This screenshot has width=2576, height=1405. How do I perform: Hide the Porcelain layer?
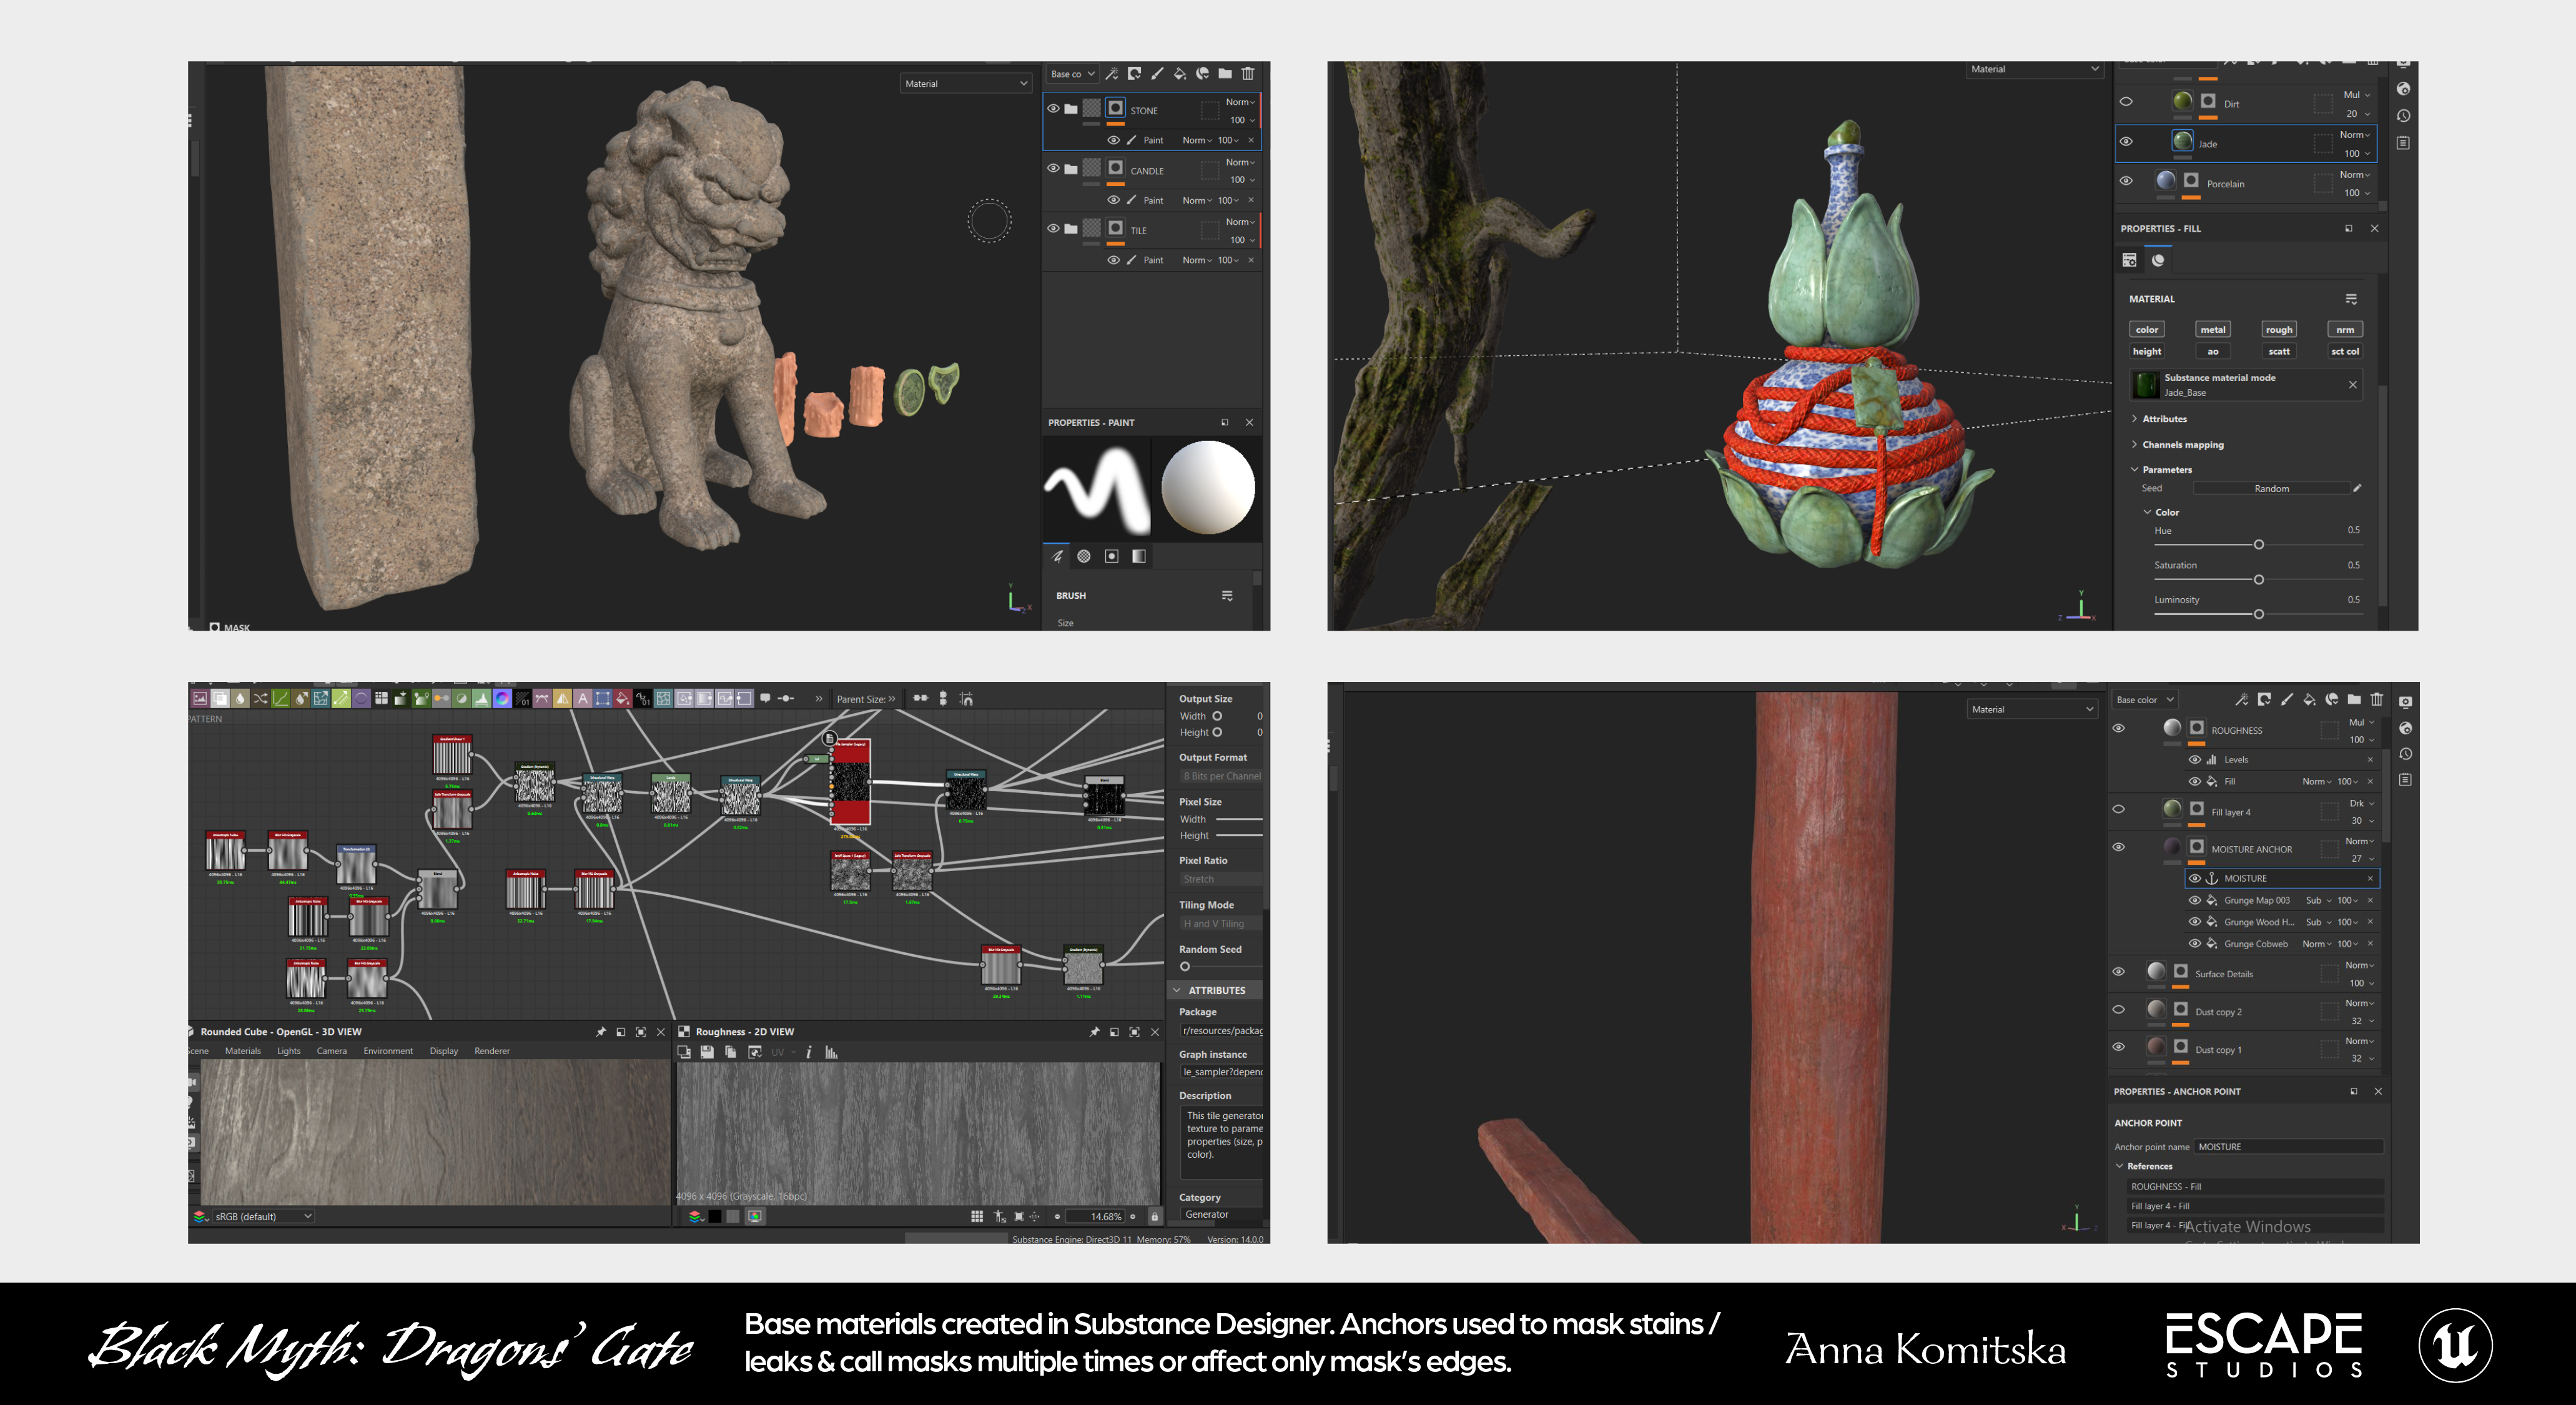point(2126,181)
